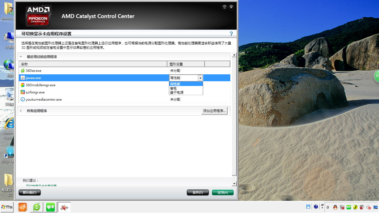The width and height of the screenshot is (379, 213).
Task: Sort by the 名称 column header
Action: coord(93,64)
